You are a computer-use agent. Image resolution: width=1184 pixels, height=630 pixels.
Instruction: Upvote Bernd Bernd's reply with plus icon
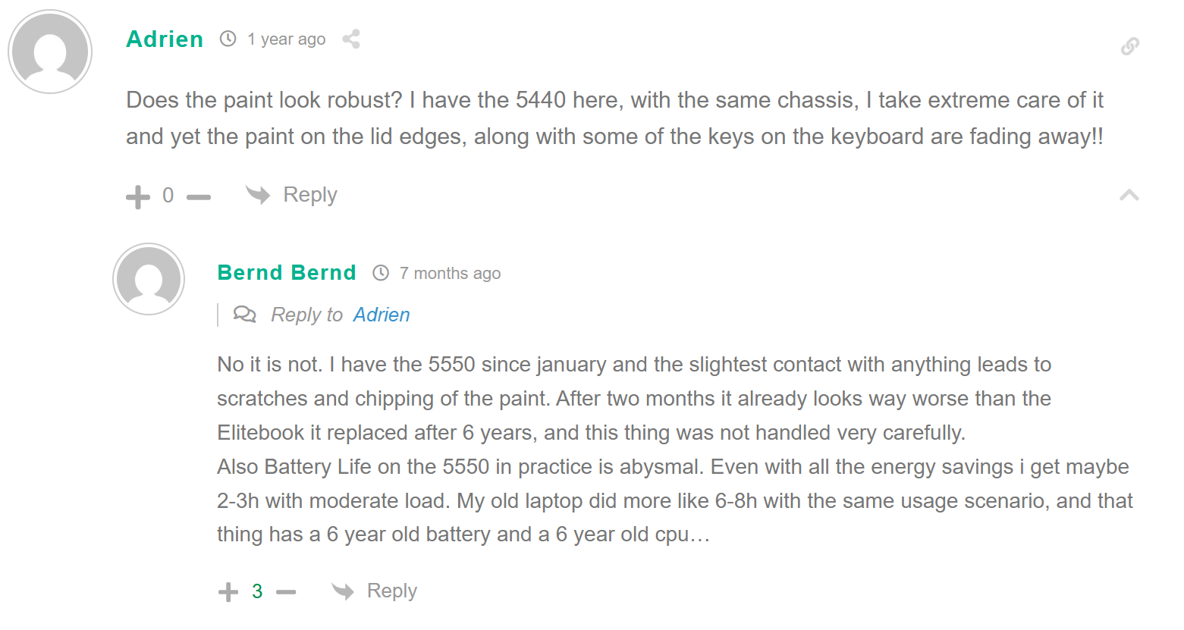[x=228, y=592]
